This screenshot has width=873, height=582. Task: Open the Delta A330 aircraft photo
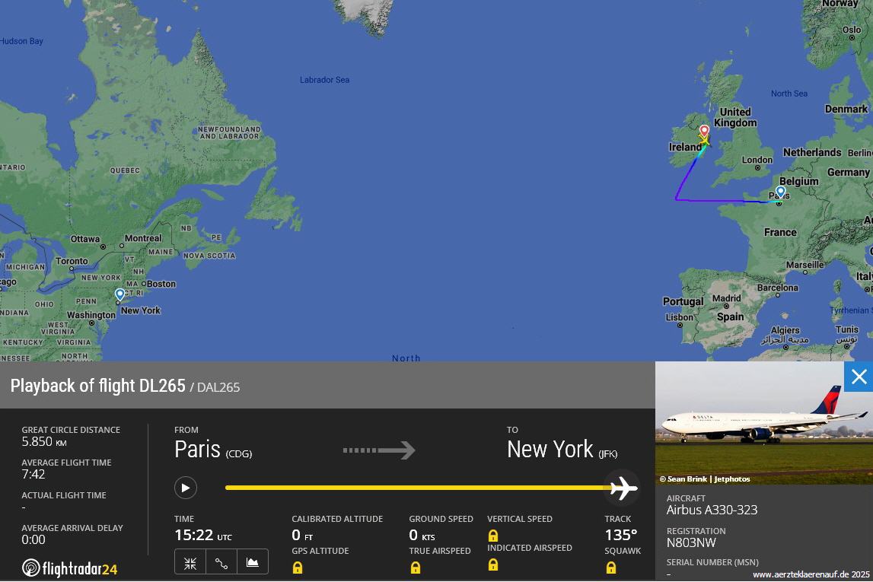(x=764, y=423)
